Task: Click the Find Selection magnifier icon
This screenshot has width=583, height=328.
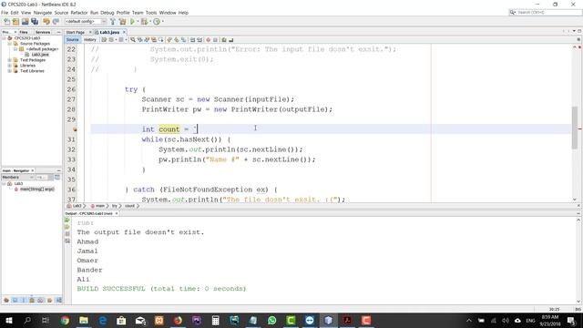Action: click(133, 40)
